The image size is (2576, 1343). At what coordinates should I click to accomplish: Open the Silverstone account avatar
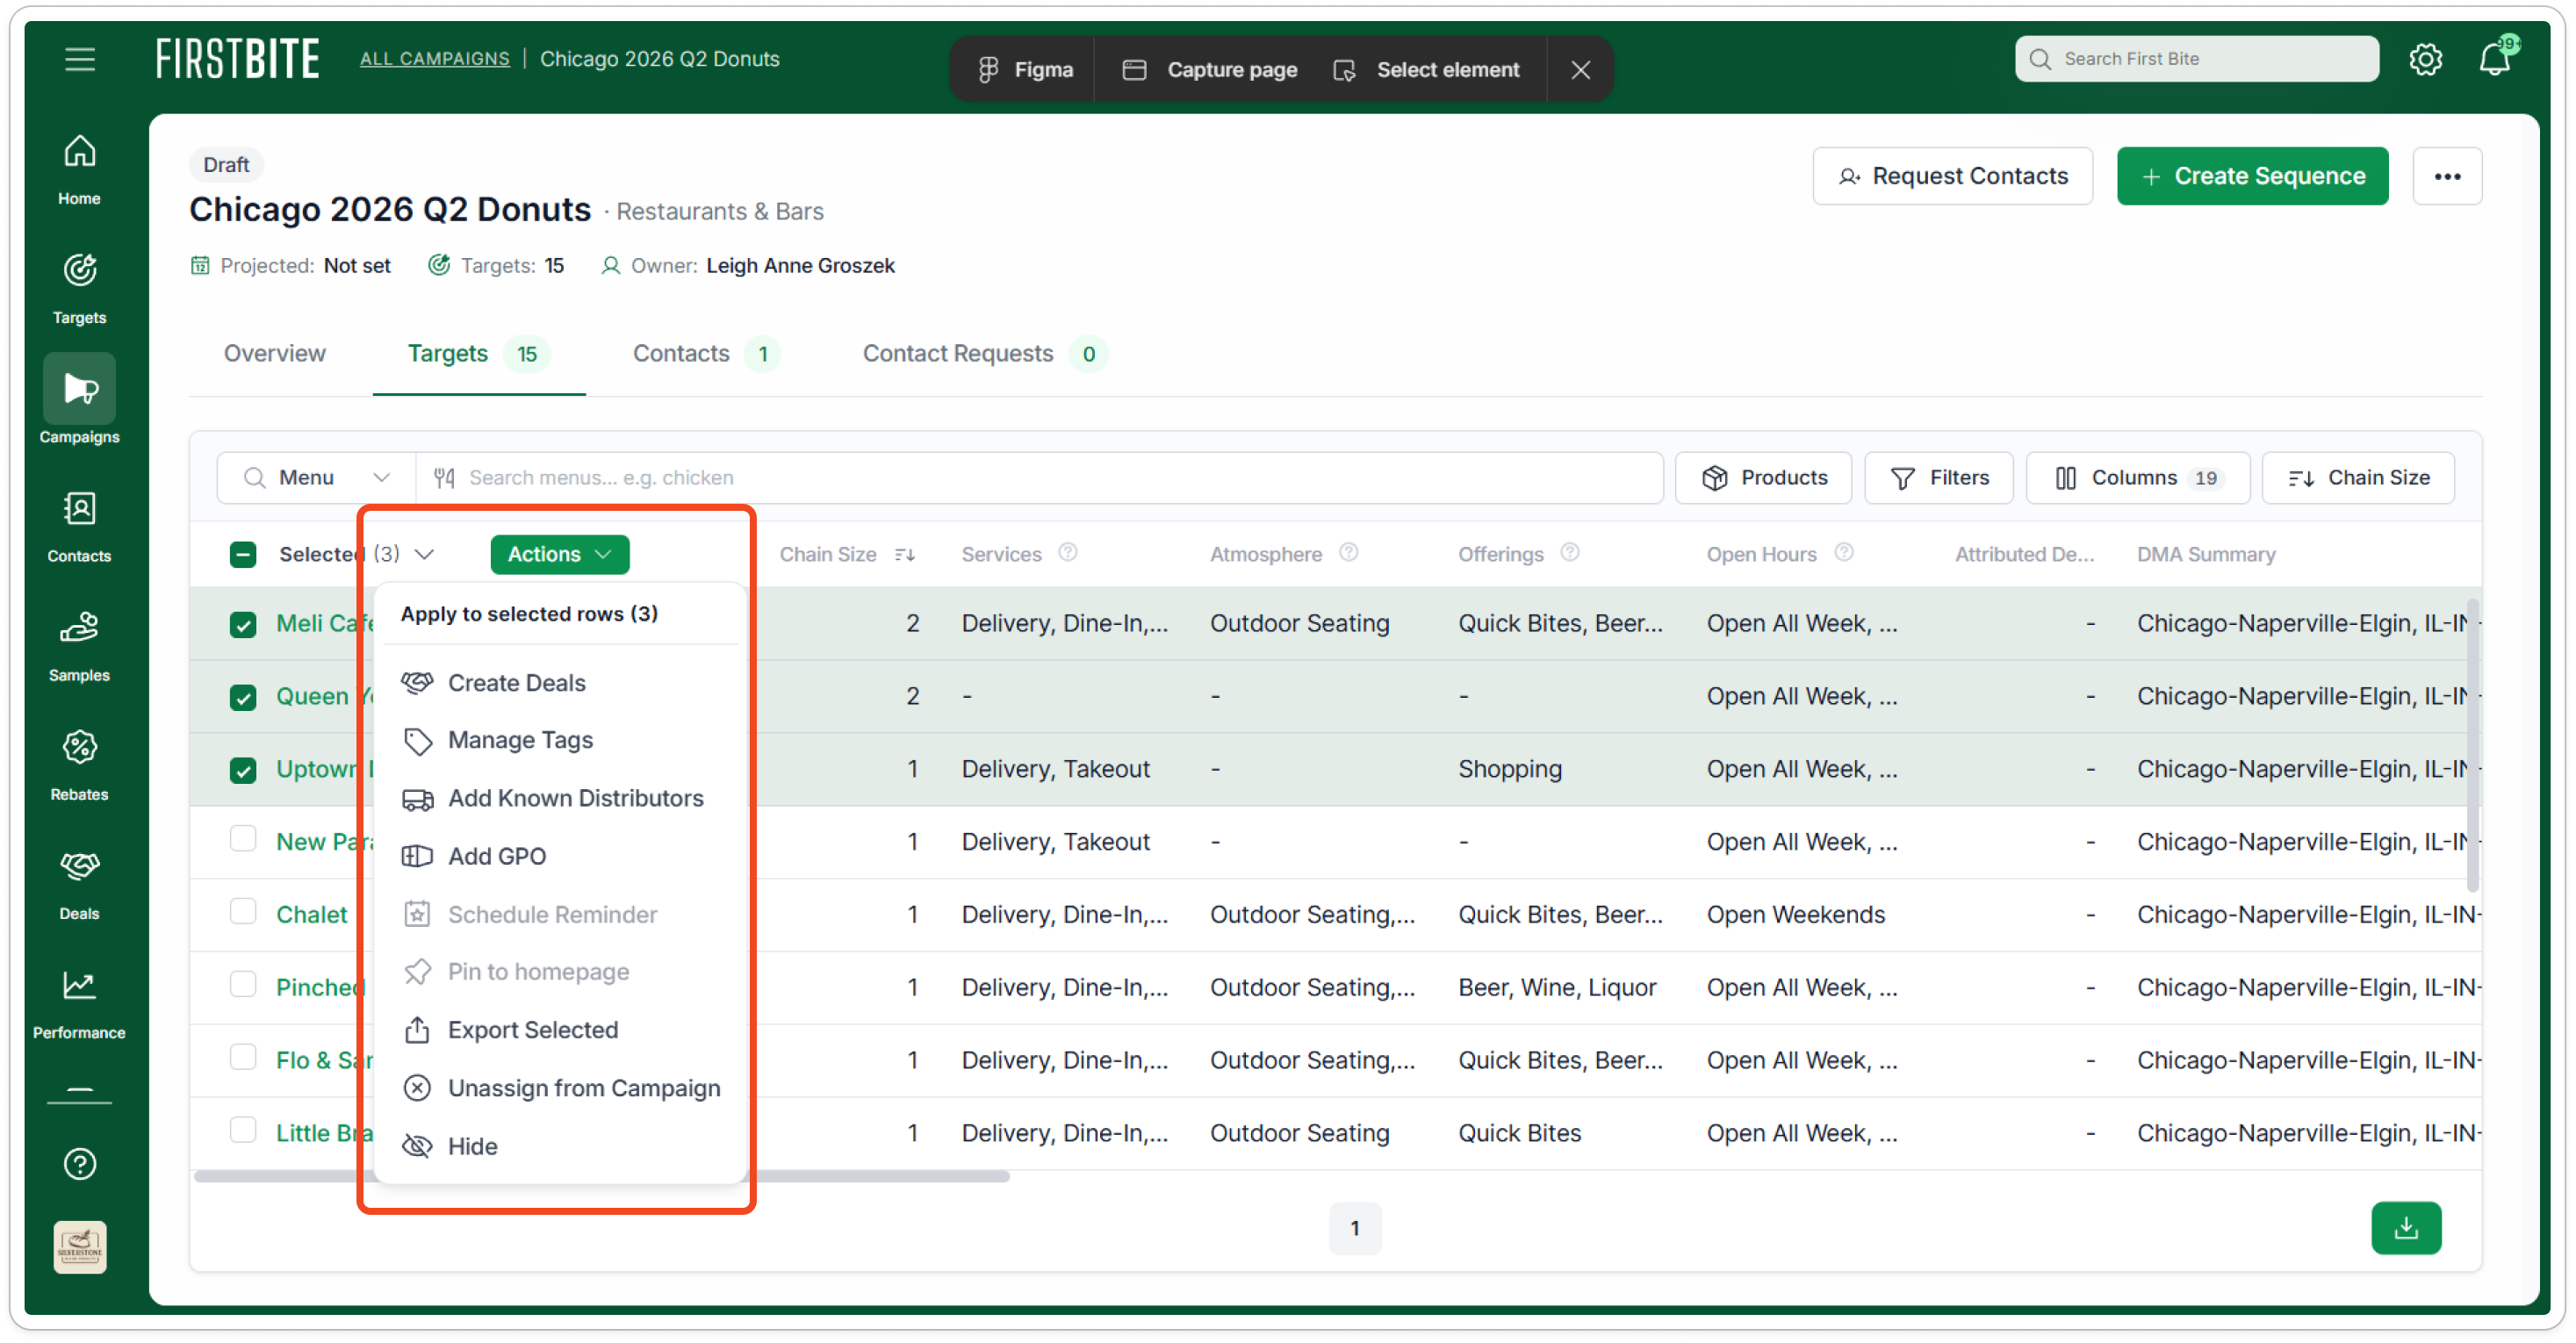coord(80,1246)
